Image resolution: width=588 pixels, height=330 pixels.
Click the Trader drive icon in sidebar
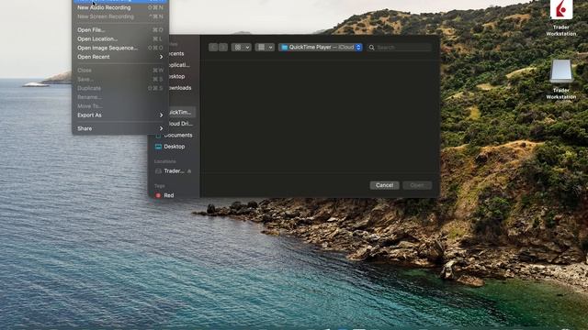pyautogui.click(x=158, y=171)
